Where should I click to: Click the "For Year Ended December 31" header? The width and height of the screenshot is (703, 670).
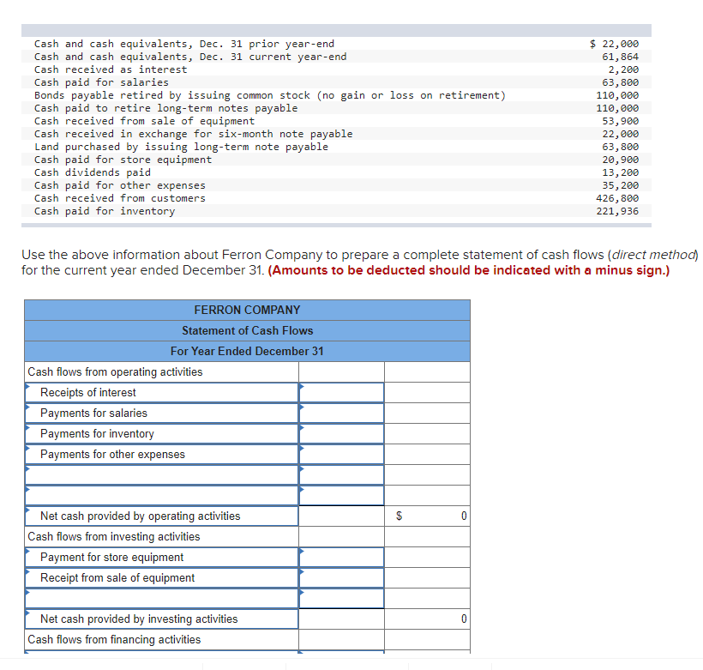247,351
